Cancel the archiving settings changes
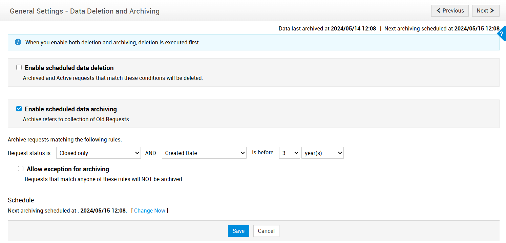Screen dimensions: 506x243 266,231
